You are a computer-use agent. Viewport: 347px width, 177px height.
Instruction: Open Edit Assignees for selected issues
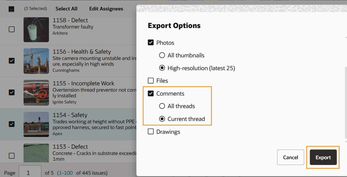(106, 9)
